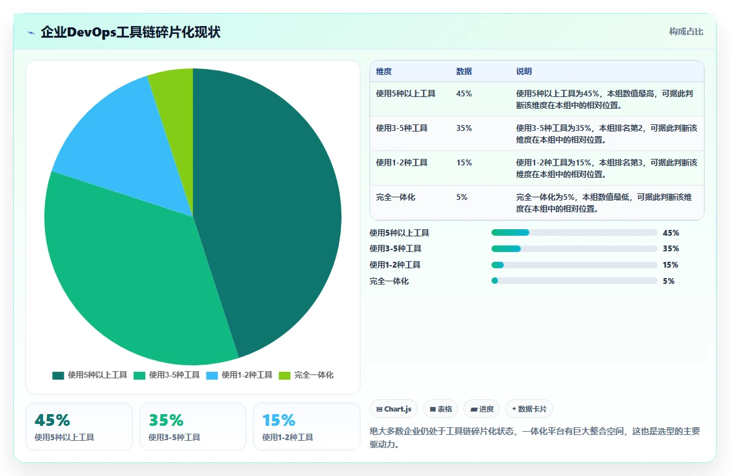Click the 本组数值最低 description in table
The width and height of the screenshot is (730, 476).
(x=604, y=203)
